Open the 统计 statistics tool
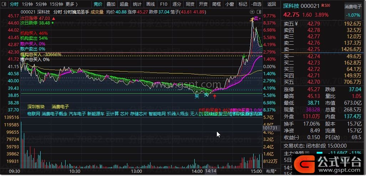This screenshot has width=367, height=176. pyautogui.click(x=137, y=4)
